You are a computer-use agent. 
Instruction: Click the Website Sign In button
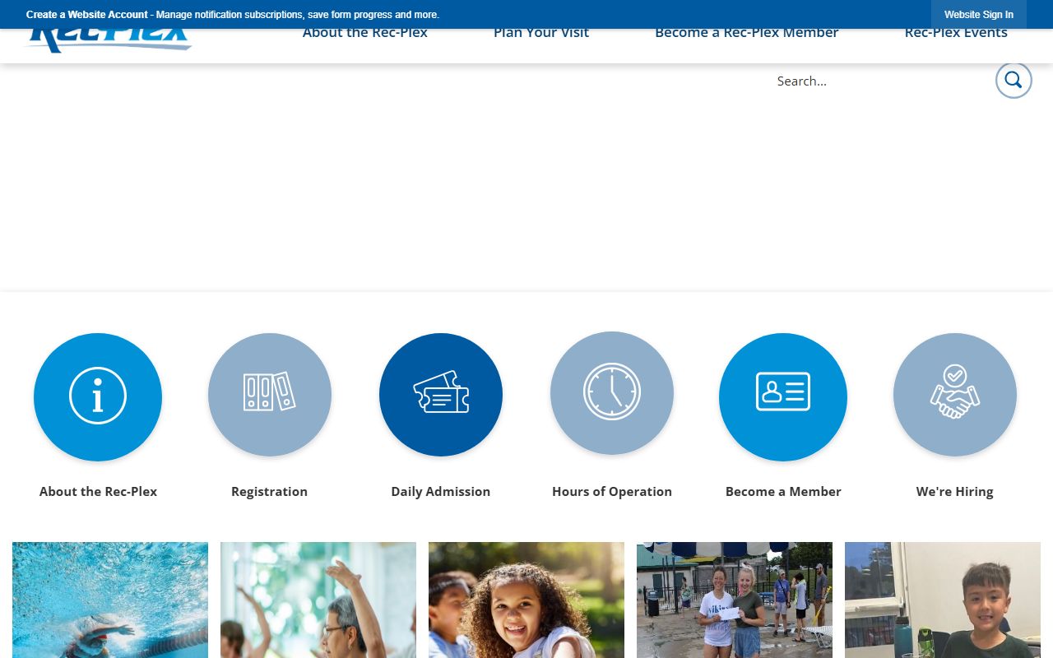(979, 15)
